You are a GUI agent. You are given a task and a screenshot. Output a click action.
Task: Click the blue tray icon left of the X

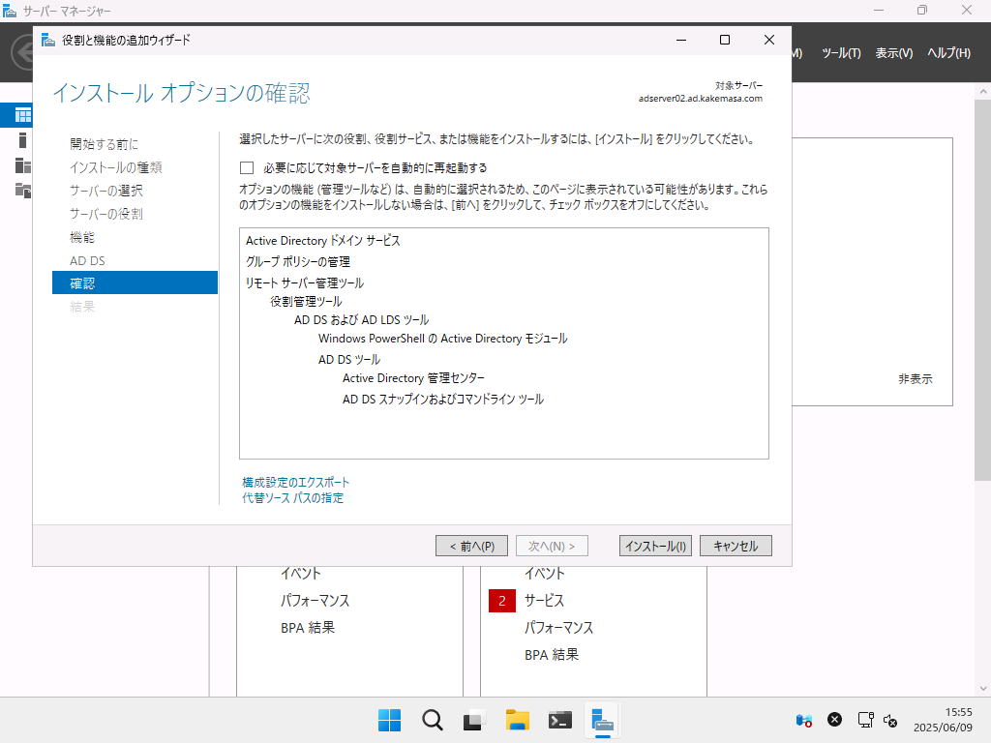[x=804, y=720]
